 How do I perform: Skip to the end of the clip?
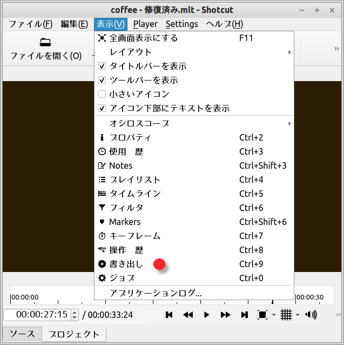[x=244, y=315]
